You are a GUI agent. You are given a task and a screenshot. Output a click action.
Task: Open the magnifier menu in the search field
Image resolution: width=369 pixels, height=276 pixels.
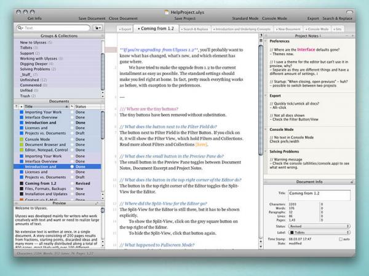(20, 28)
